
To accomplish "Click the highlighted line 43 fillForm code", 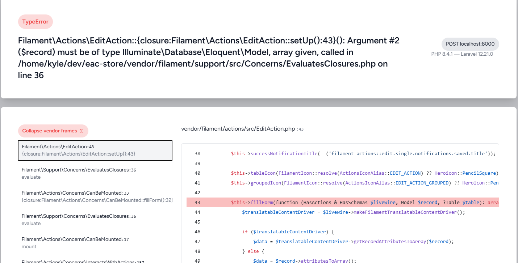I will (x=365, y=203).
